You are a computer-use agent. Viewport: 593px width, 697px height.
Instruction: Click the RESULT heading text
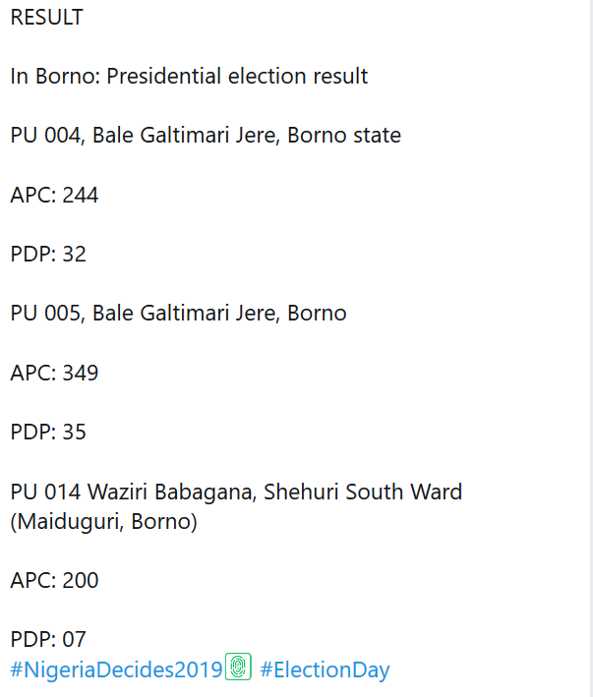(47, 18)
